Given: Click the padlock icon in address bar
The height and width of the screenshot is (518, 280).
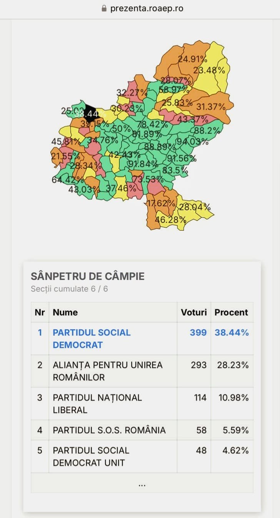Looking at the screenshot, I should click(104, 8).
